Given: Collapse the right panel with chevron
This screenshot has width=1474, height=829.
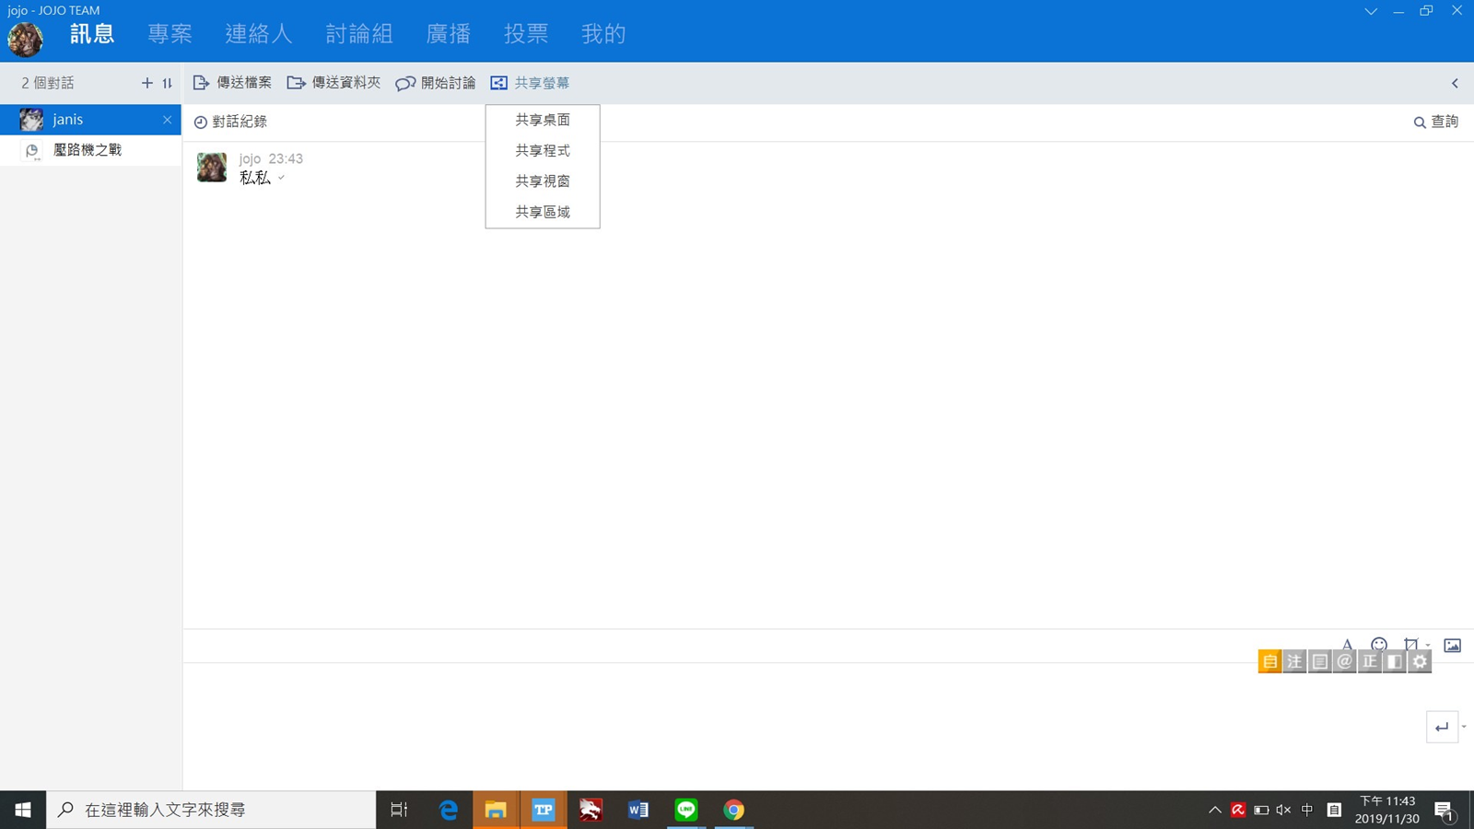Looking at the screenshot, I should pyautogui.click(x=1455, y=83).
